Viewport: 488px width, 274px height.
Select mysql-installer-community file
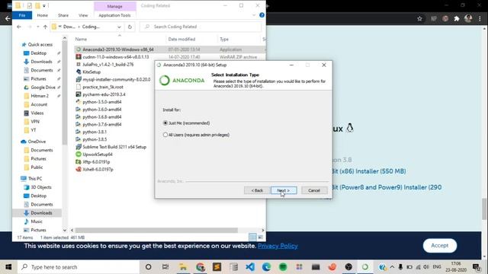coord(116,79)
